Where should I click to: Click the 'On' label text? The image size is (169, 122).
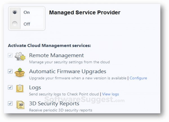pyautogui.click(x=27, y=12)
